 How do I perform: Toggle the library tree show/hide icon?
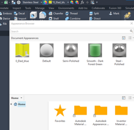(124, 98)
